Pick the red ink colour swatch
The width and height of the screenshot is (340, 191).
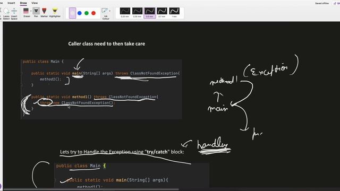click(93, 13)
